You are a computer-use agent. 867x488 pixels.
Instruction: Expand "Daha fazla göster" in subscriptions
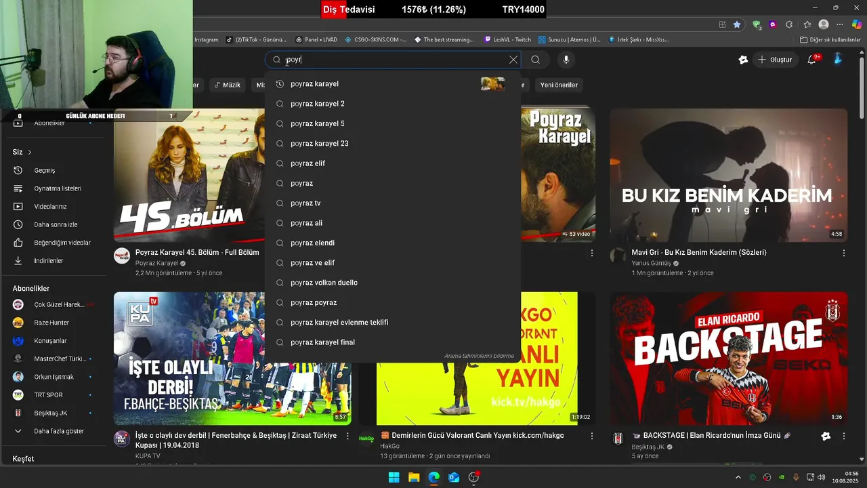pos(54,431)
